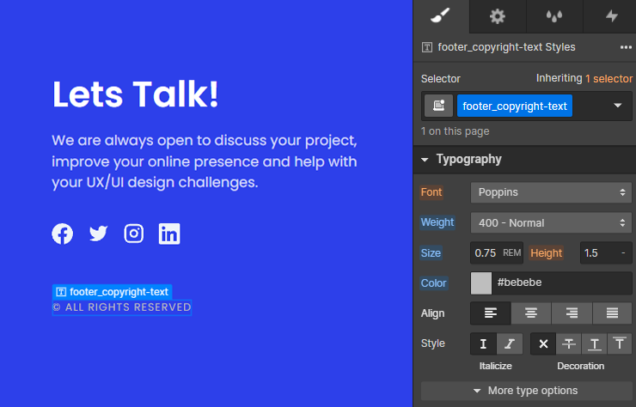Image resolution: width=636 pixels, height=407 pixels.
Task: Click the line height unit dash
Action: pos(623,253)
